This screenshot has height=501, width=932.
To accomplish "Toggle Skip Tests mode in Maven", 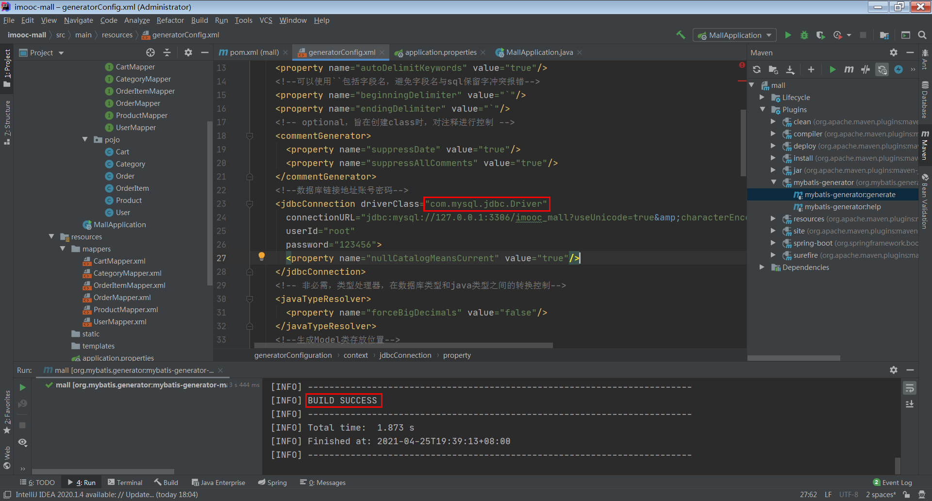I will pyautogui.click(x=899, y=69).
